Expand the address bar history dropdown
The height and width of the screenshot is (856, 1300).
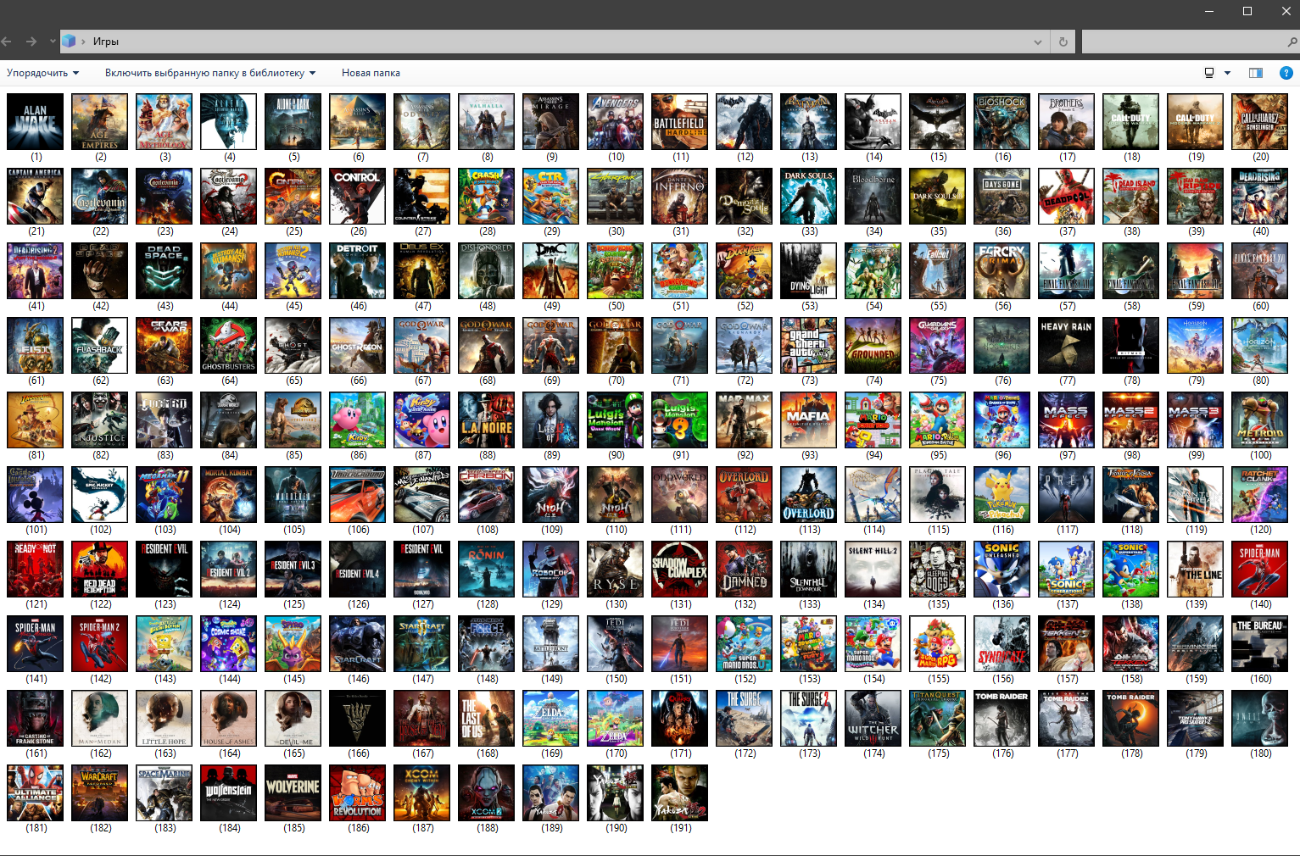coord(1038,42)
